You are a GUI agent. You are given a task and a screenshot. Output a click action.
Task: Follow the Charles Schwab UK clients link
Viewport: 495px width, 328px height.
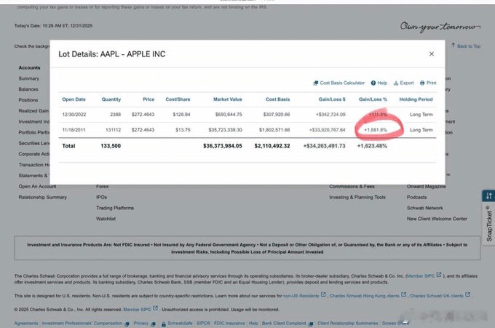click(x=436, y=295)
